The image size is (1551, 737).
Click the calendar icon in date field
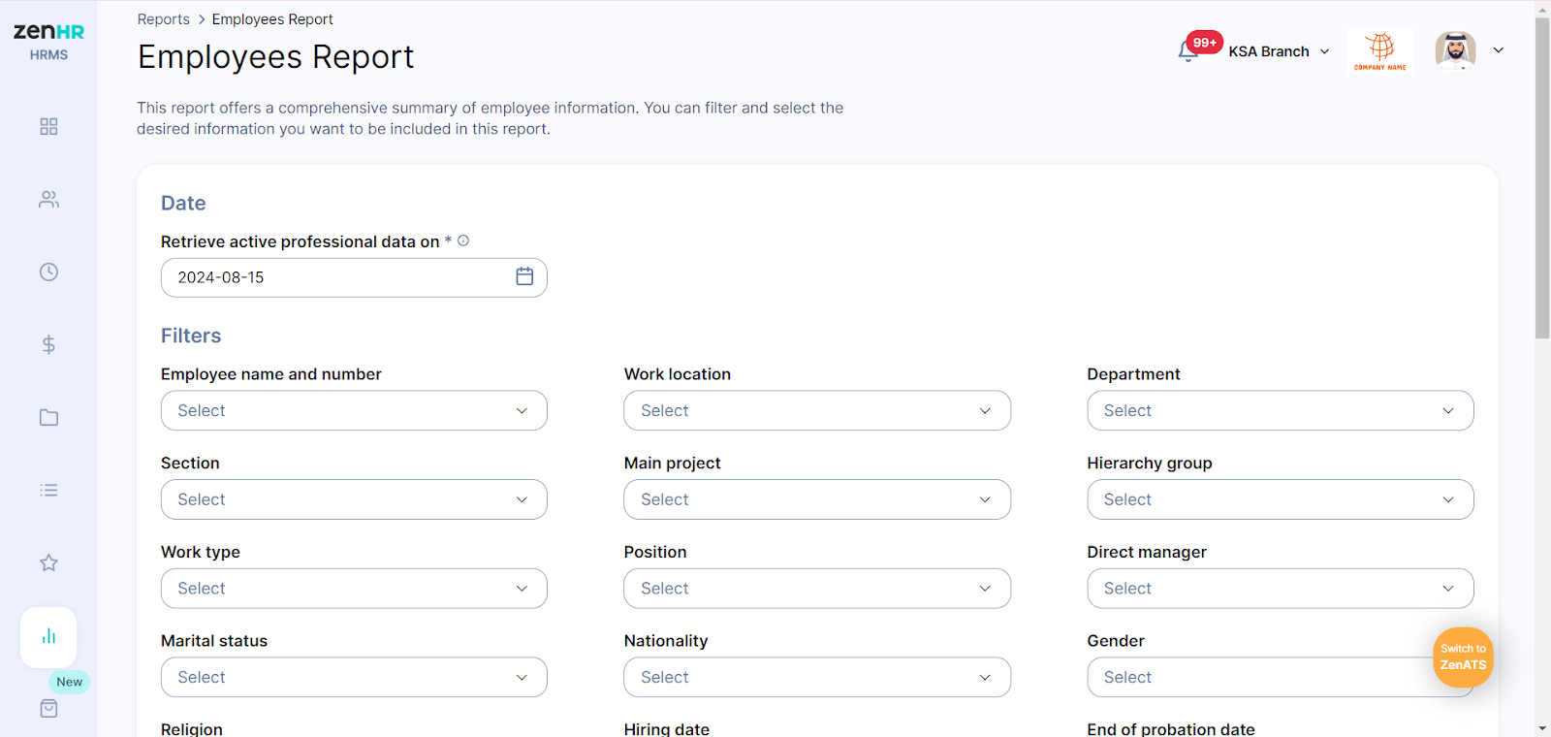pyautogui.click(x=524, y=276)
